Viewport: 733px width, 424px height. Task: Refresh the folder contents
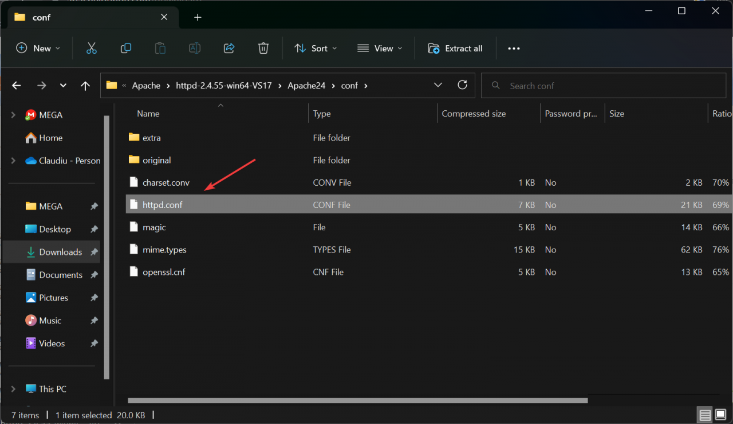tap(462, 85)
